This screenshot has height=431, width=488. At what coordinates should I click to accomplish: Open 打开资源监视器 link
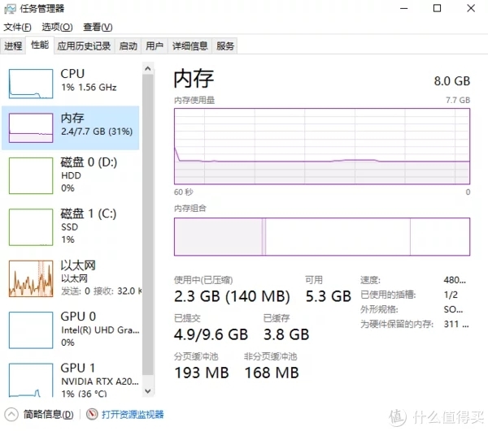(133, 414)
